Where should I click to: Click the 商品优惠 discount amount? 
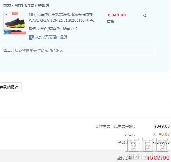[161, 142]
